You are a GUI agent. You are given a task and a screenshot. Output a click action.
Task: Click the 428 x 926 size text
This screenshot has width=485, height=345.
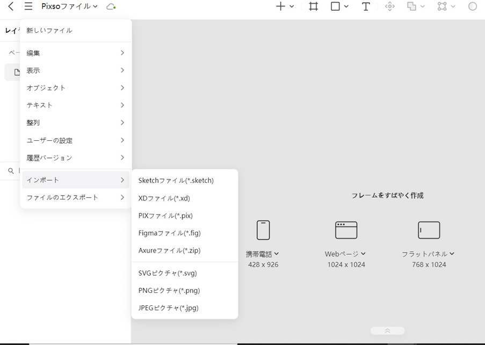(x=263, y=264)
